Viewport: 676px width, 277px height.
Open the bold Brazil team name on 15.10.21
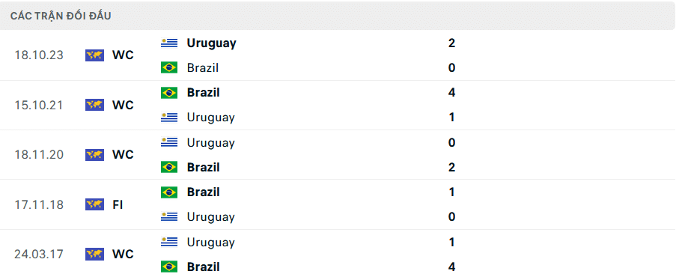click(x=203, y=93)
